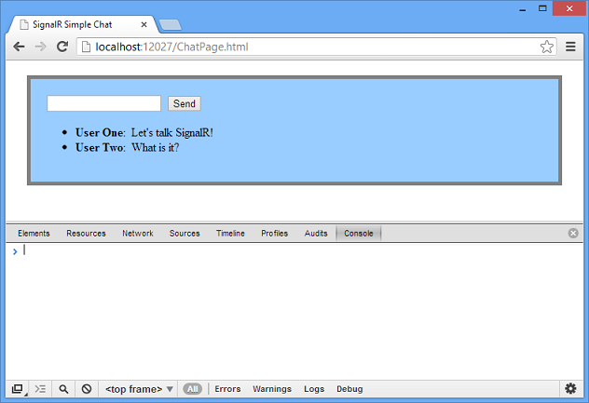Click the show console drawer icon

pyautogui.click(x=40, y=389)
